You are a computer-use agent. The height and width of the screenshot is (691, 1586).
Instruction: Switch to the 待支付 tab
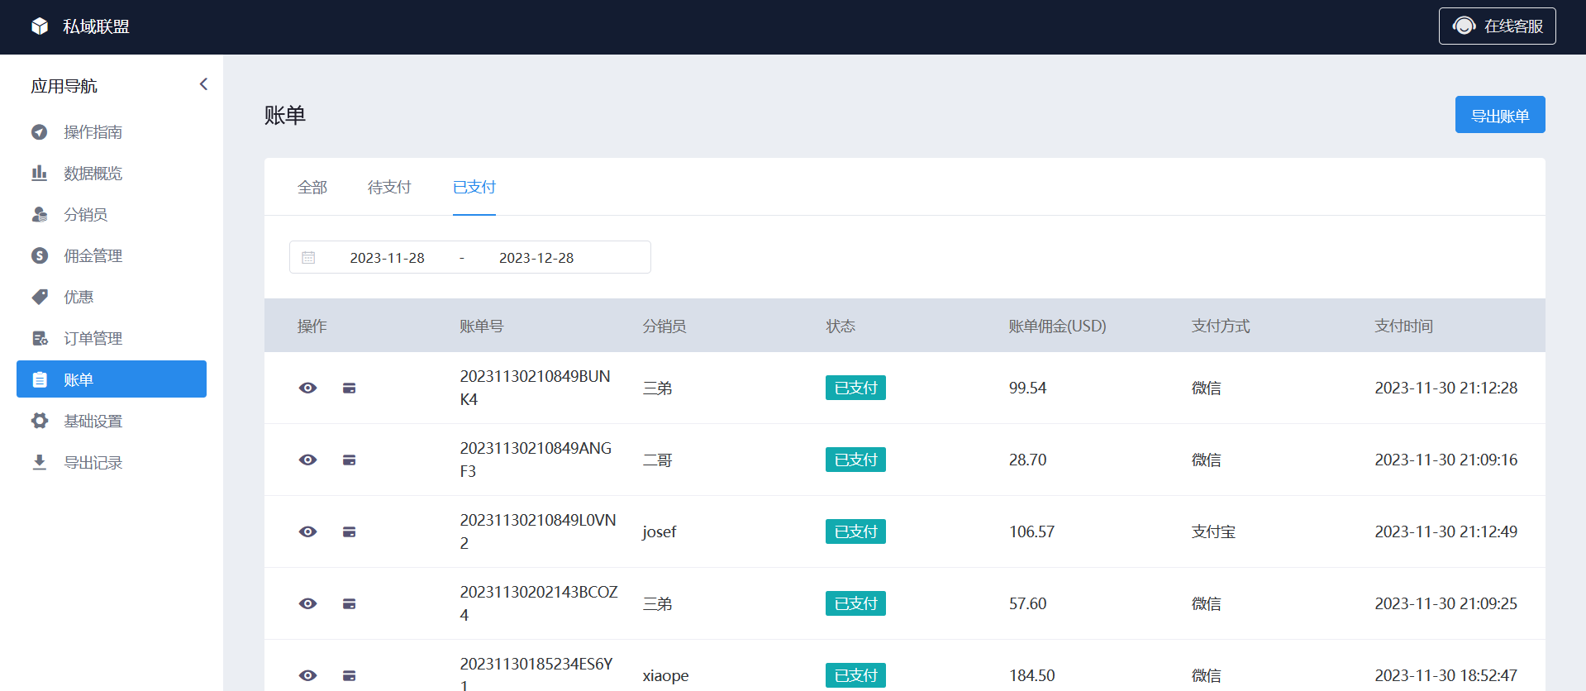pyautogui.click(x=389, y=188)
